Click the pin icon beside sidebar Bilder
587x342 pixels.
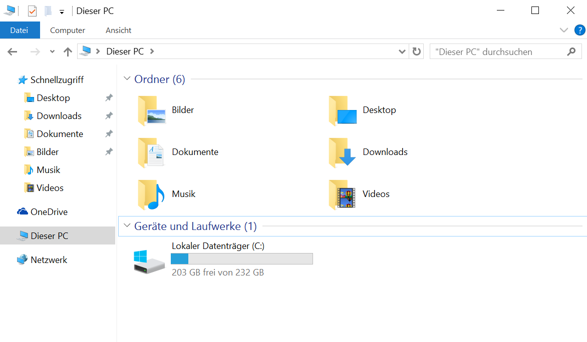[109, 151]
